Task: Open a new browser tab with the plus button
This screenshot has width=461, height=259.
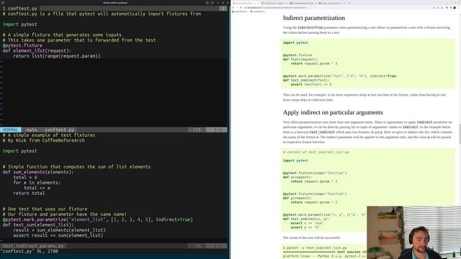Action: coord(349,3)
